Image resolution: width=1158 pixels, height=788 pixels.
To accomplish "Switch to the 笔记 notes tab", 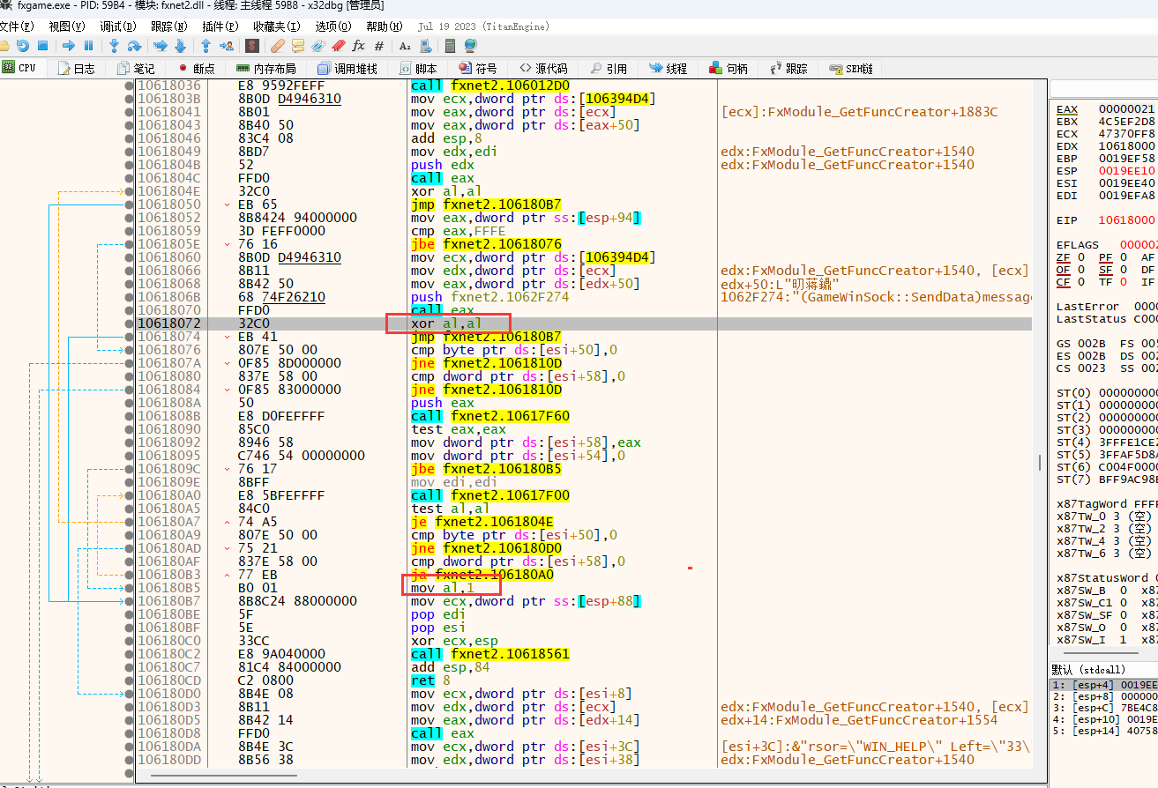I will [x=135, y=68].
